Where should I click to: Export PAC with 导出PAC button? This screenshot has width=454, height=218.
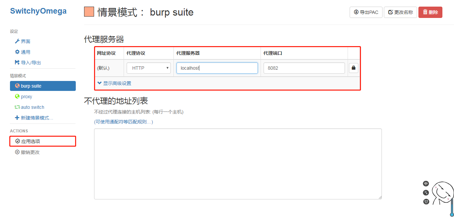366,12
